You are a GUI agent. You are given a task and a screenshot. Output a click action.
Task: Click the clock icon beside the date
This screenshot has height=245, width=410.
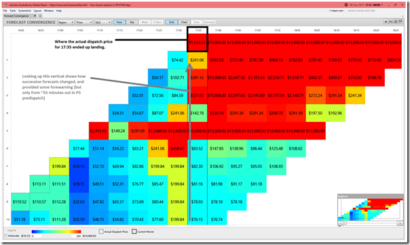pyautogui.click(x=346, y=5)
